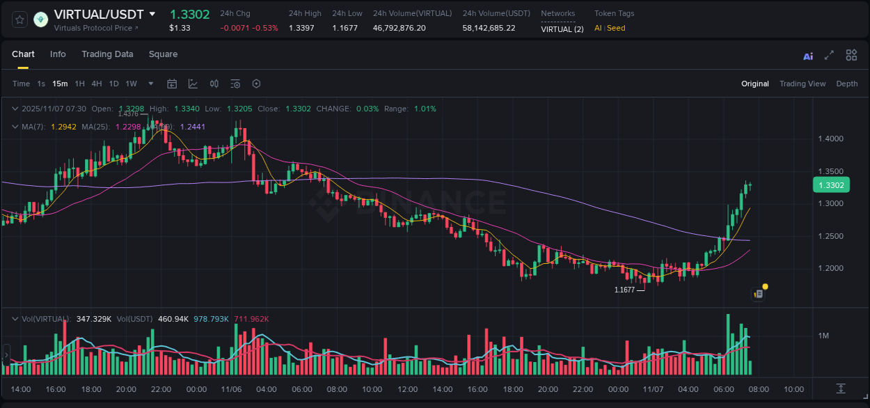
Task: Expand the Networks VIRTUAL (2) dropdown
Action: click(x=562, y=29)
